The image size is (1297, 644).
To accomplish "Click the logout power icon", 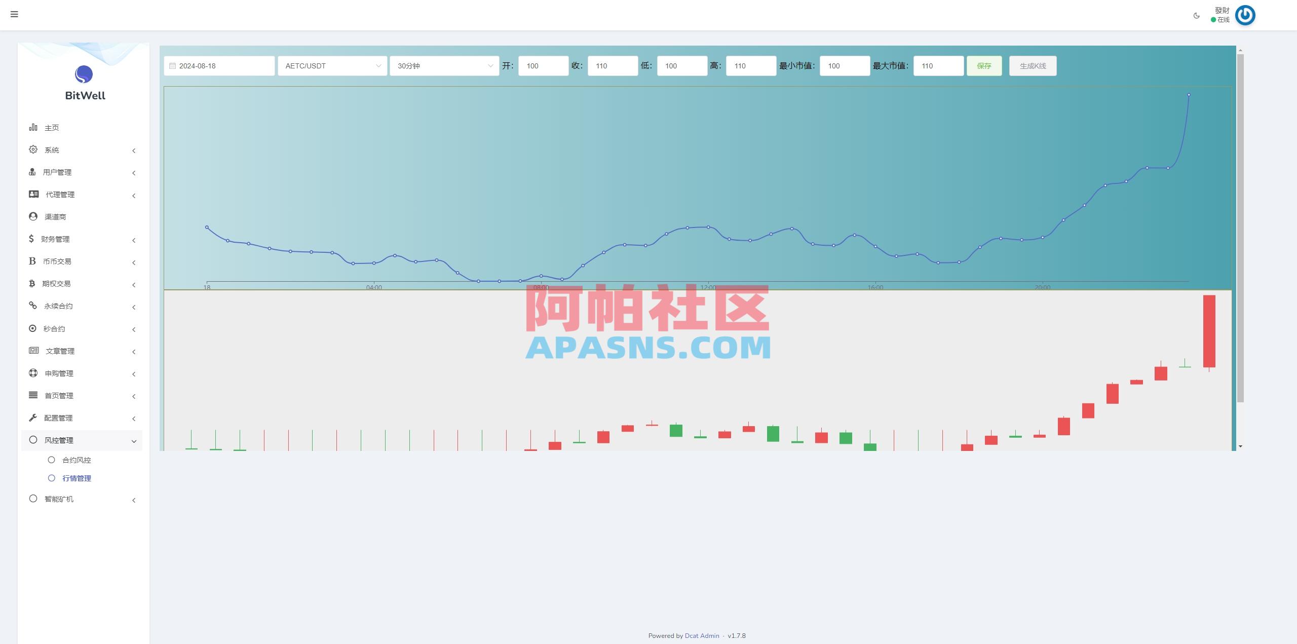I will (1245, 16).
